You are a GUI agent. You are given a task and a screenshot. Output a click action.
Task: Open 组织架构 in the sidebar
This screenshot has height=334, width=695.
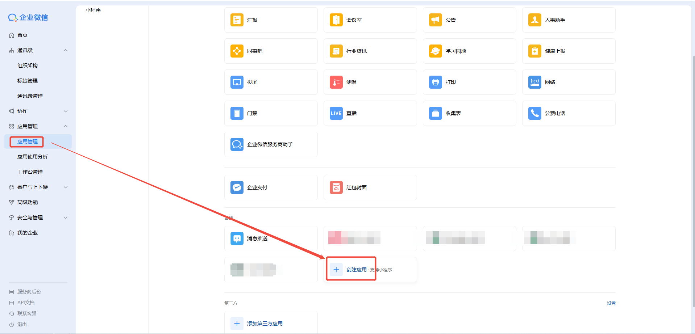click(x=28, y=65)
